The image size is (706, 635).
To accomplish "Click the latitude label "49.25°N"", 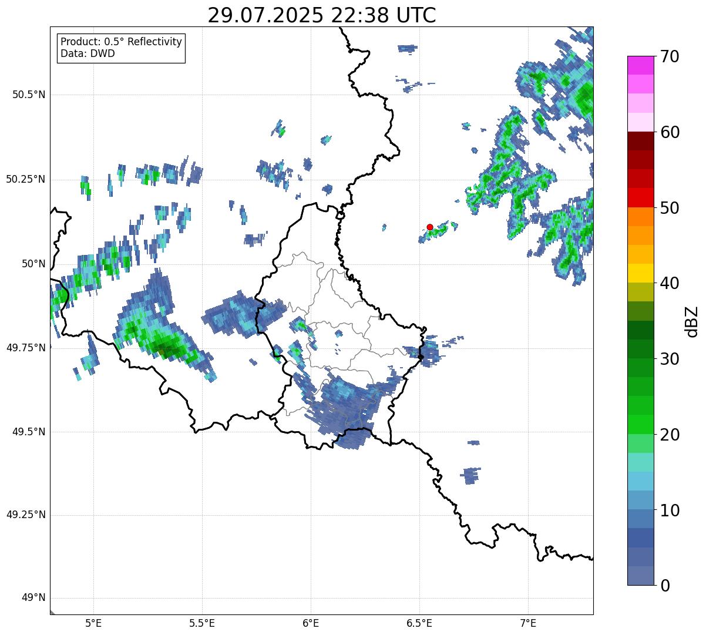I will (x=26, y=515).
